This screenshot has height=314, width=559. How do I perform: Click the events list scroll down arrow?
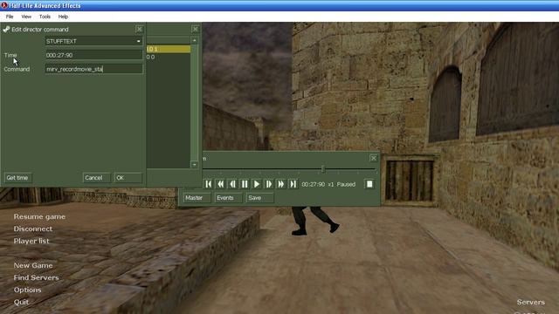click(x=194, y=165)
